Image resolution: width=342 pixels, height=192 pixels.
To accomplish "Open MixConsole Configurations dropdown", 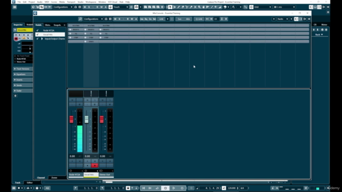I will (x=93, y=19).
